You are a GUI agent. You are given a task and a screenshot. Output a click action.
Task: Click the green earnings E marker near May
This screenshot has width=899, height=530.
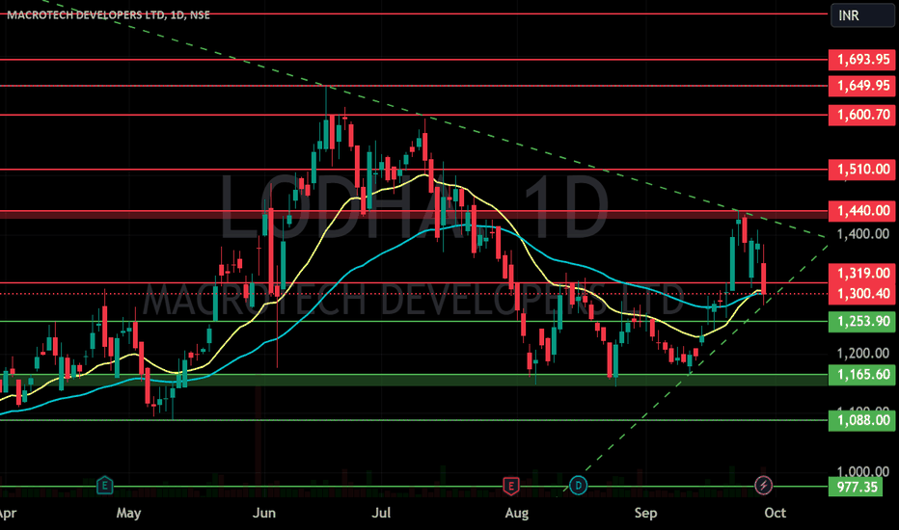coord(104,486)
